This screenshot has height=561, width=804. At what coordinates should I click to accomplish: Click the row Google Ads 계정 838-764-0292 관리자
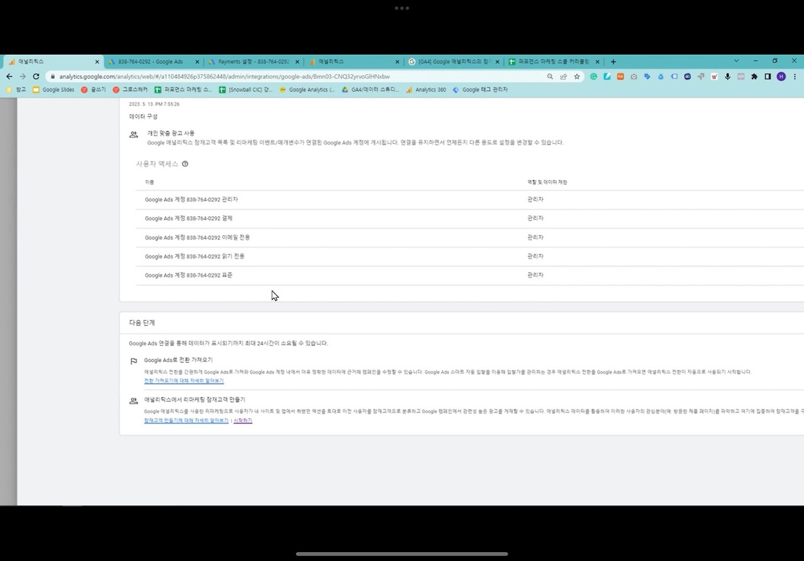click(470, 200)
